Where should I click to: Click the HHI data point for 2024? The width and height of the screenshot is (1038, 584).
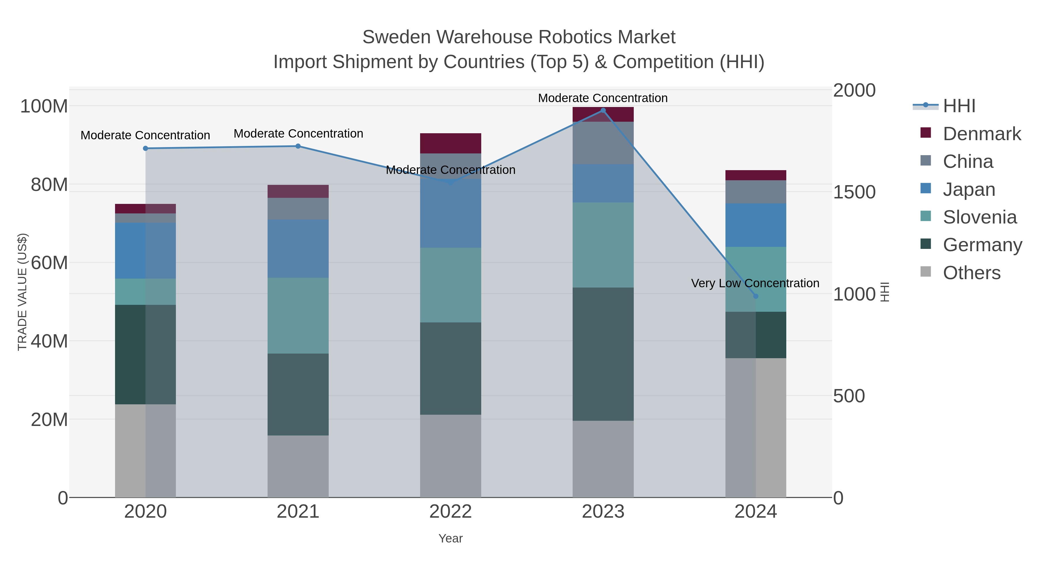pos(756,296)
